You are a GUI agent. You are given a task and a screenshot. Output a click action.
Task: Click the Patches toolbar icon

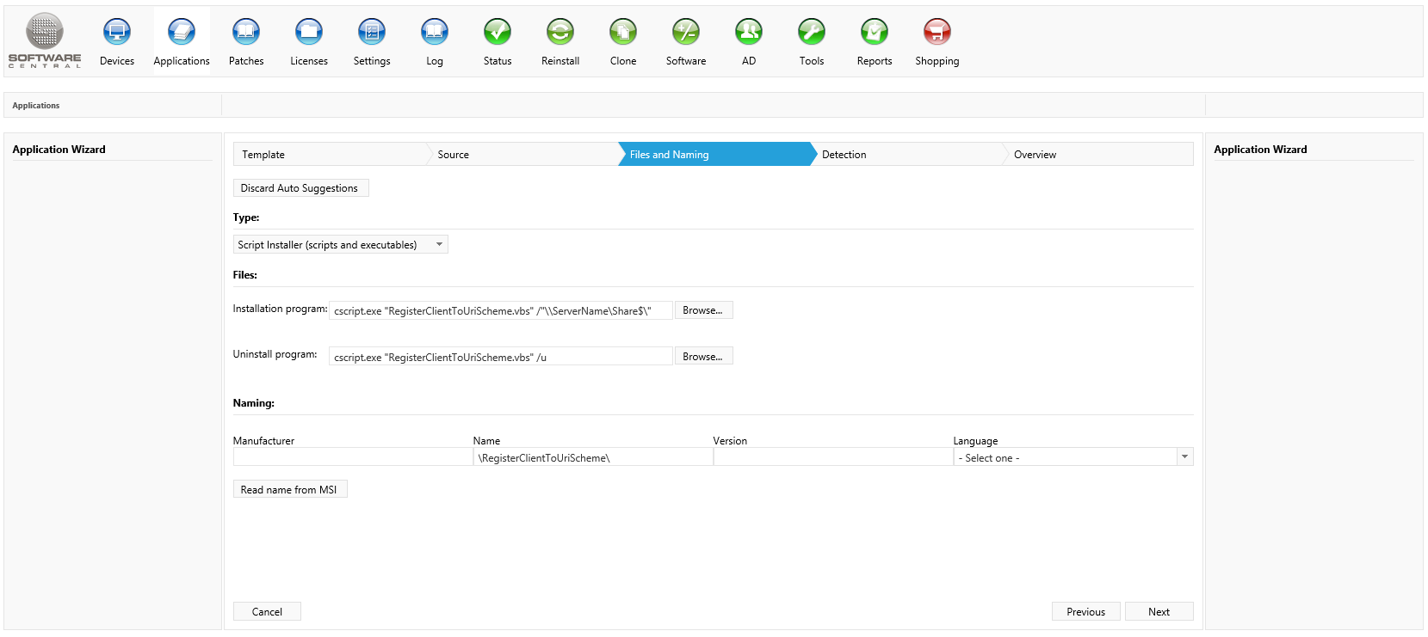click(246, 33)
